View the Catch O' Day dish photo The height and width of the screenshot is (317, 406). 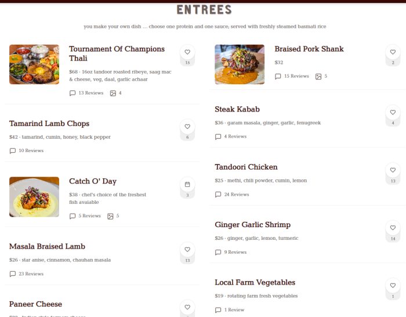pyautogui.click(x=34, y=197)
